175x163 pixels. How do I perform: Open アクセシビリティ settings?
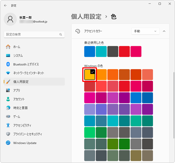[x=34, y=125]
